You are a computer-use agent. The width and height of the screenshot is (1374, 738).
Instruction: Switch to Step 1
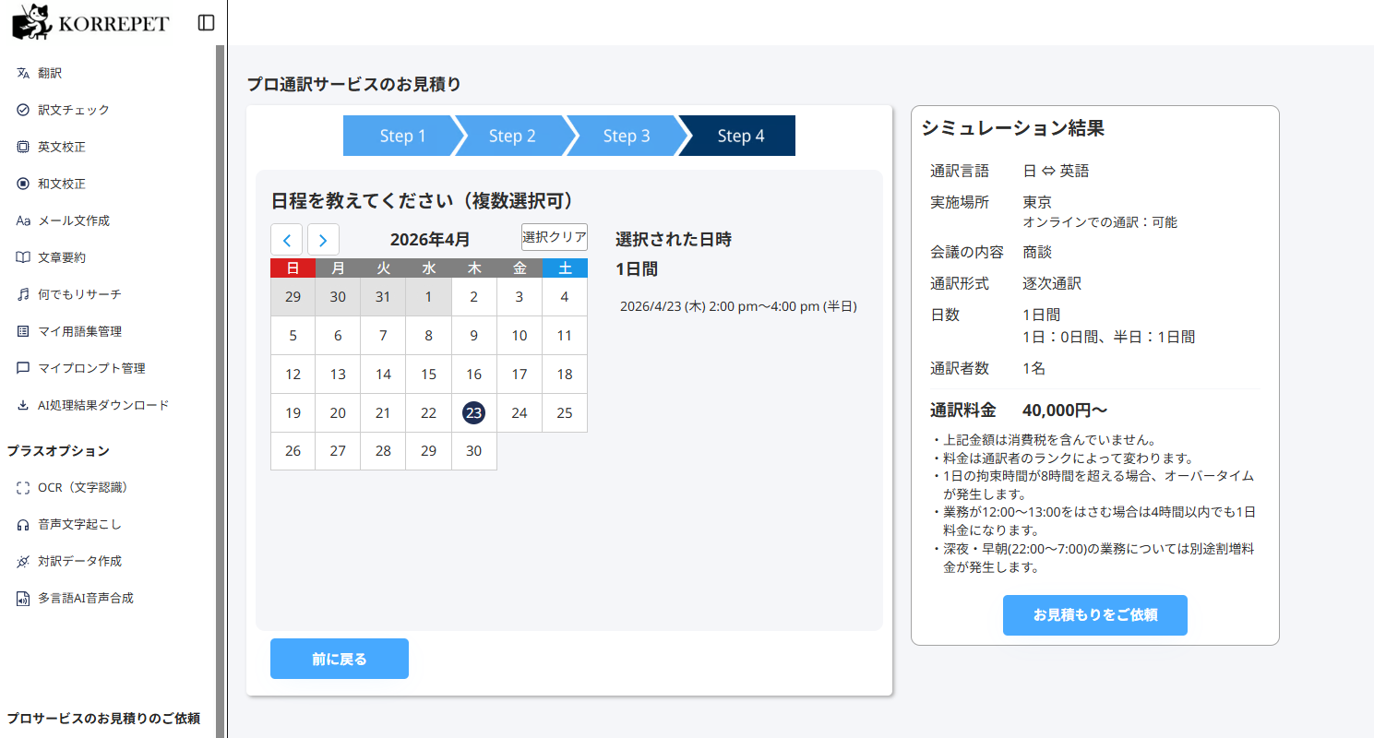coord(402,136)
